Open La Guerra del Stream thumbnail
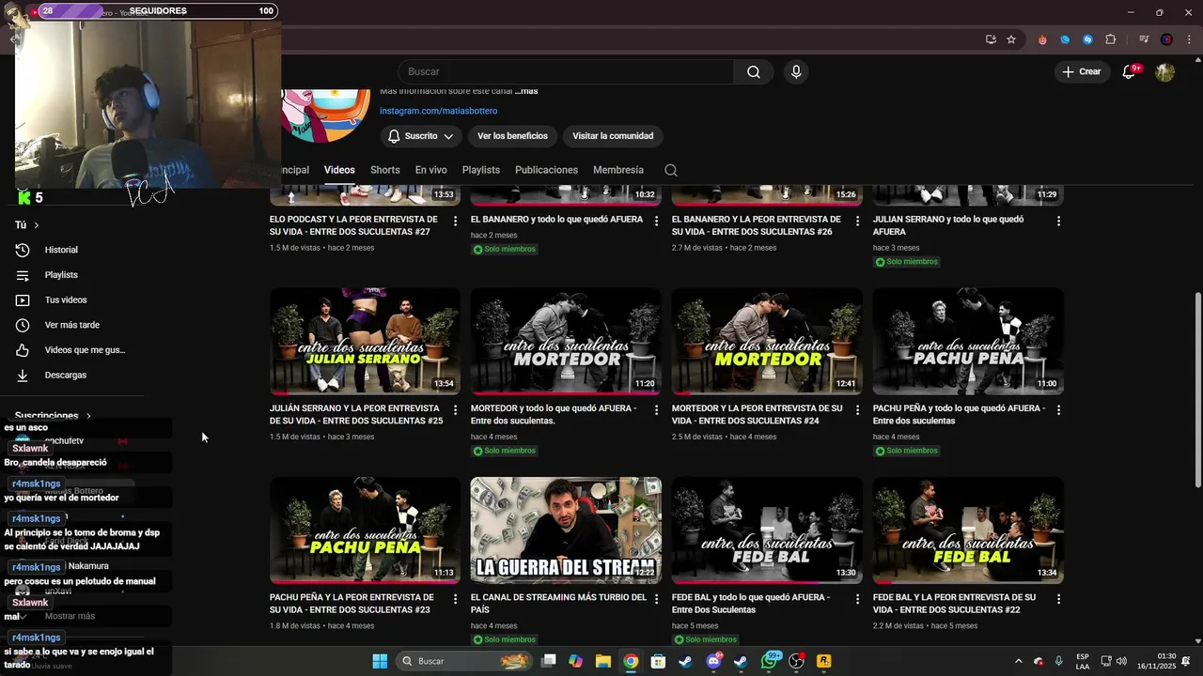The image size is (1203, 676). [566, 530]
